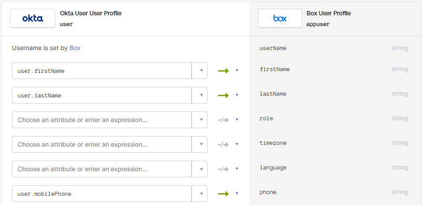
Task: Open dropdown for user.lastName attribute field
Action: (x=200, y=95)
